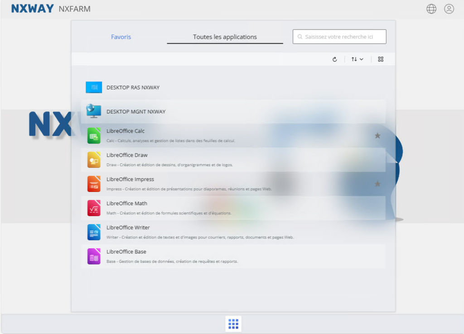Click the Impress description about présentations
The width and height of the screenshot is (464, 334).
(x=189, y=189)
